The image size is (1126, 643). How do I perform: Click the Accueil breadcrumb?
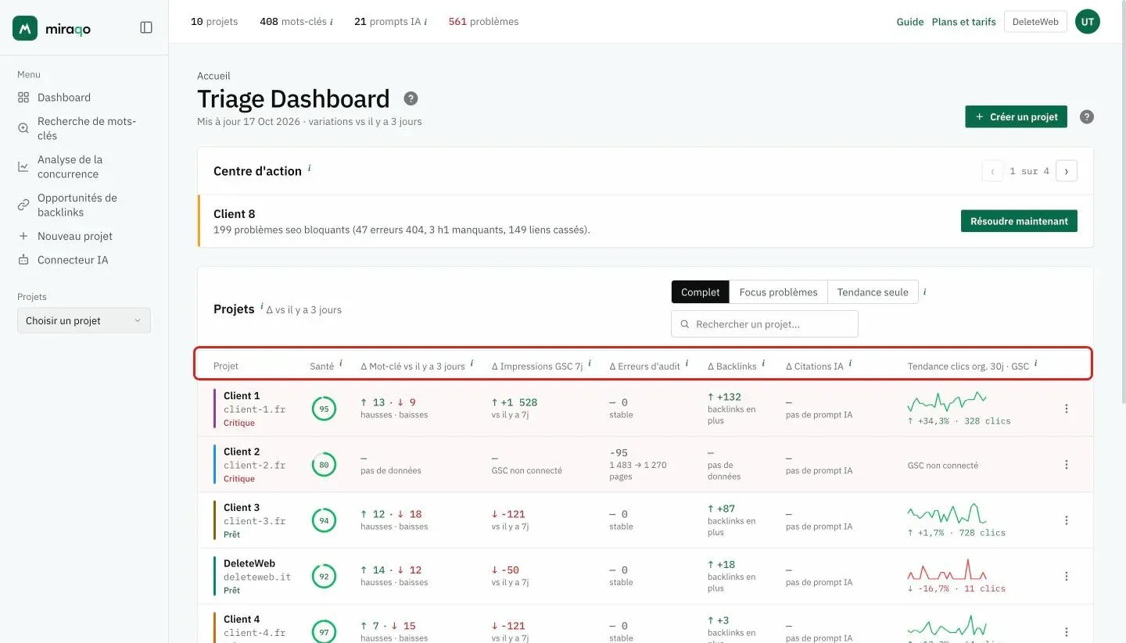[x=213, y=76]
